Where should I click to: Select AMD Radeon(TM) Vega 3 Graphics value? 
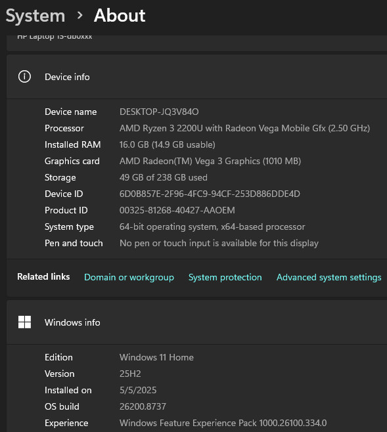click(x=210, y=161)
